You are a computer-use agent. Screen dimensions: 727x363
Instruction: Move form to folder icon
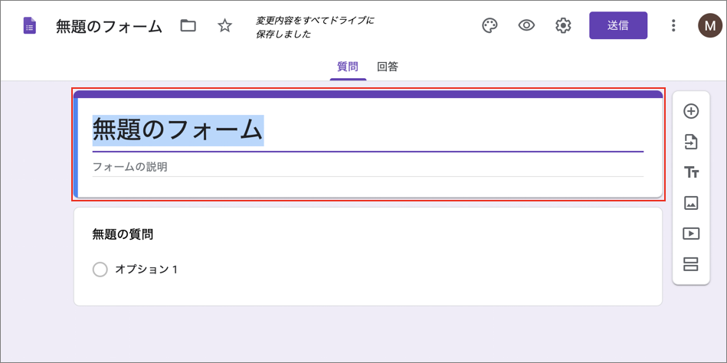pyautogui.click(x=188, y=25)
